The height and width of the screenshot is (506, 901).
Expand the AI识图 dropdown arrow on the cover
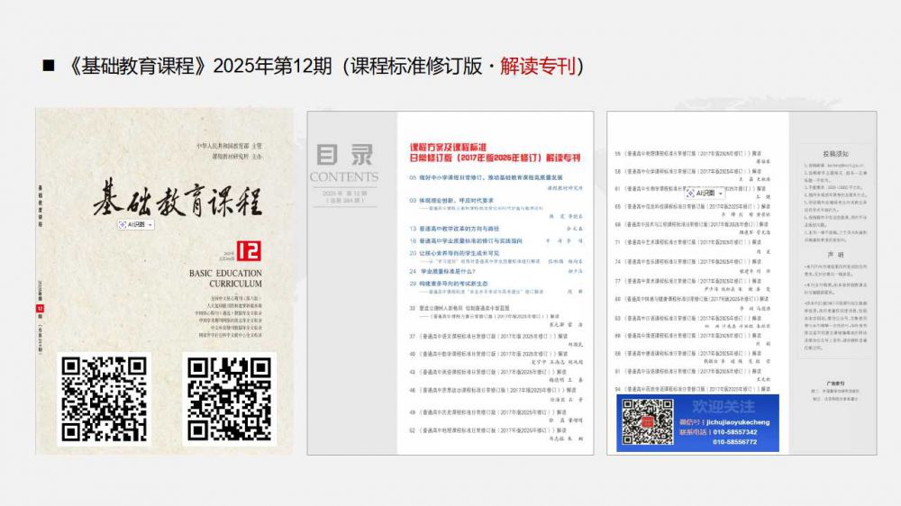click(x=150, y=222)
